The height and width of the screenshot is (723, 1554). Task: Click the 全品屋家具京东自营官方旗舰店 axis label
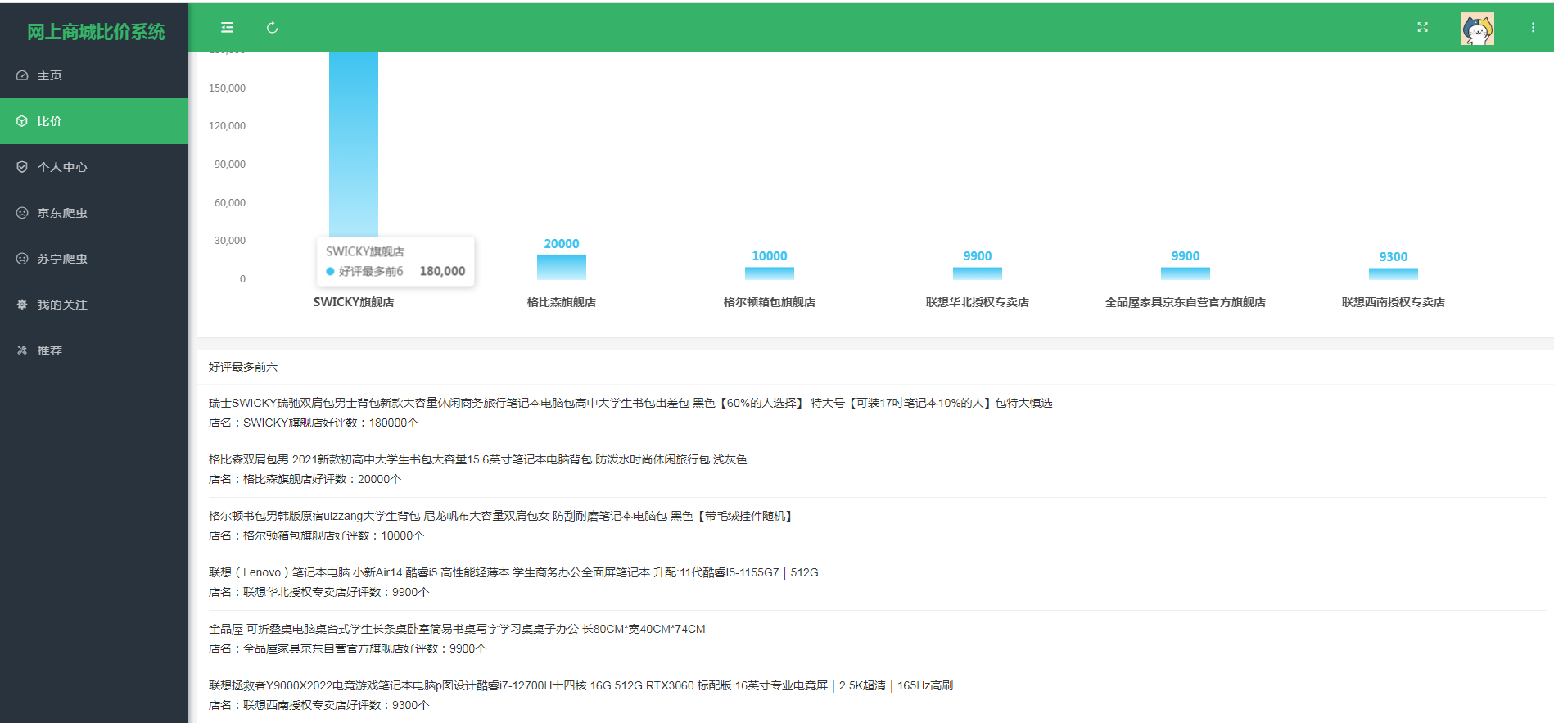pyautogui.click(x=1186, y=302)
